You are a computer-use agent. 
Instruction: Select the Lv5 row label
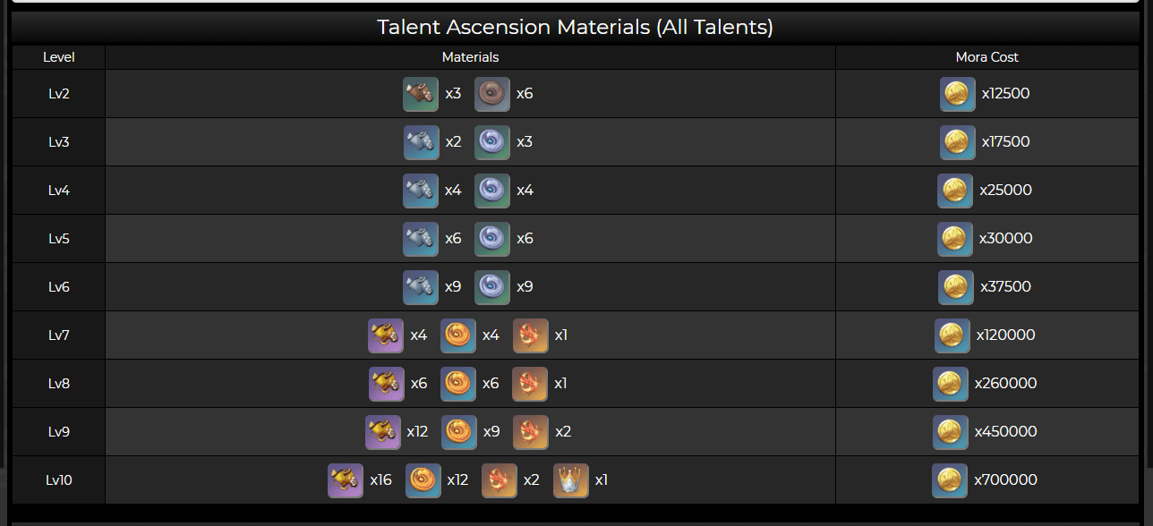pyautogui.click(x=59, y=238)
